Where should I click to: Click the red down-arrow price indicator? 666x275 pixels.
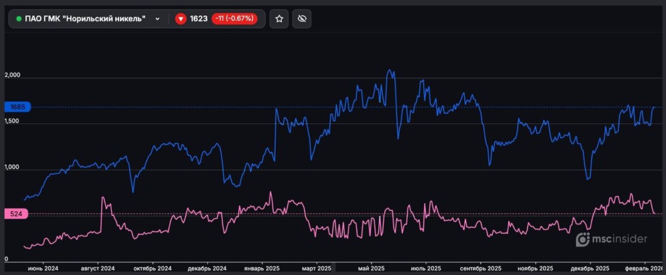180,19
